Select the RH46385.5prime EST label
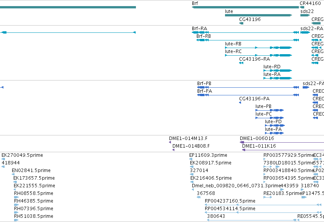Screen dimensions: 324x222 (x=34, y=201)
